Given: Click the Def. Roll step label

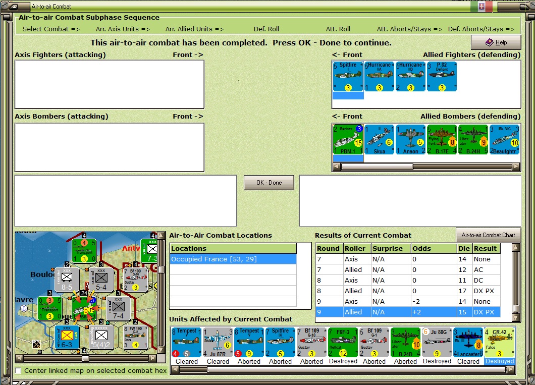Looking at the screenshot, I should point(266,29).
